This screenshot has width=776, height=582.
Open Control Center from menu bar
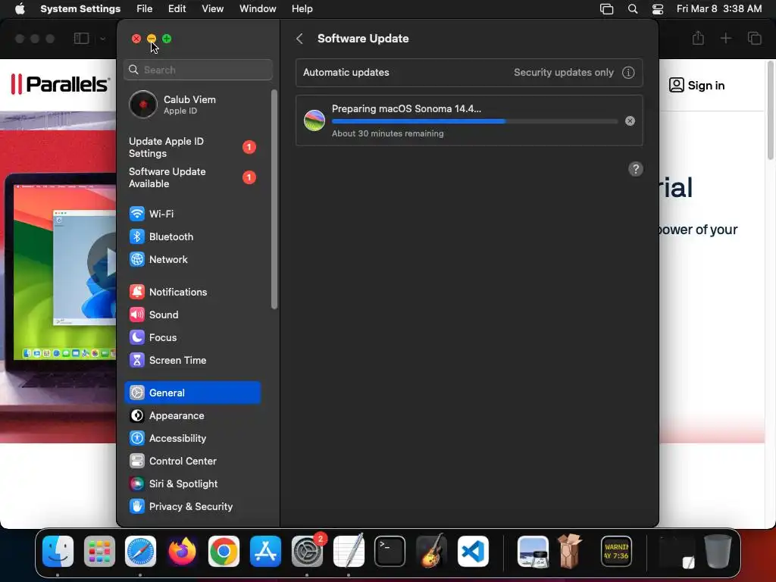(x=658, y=9)
